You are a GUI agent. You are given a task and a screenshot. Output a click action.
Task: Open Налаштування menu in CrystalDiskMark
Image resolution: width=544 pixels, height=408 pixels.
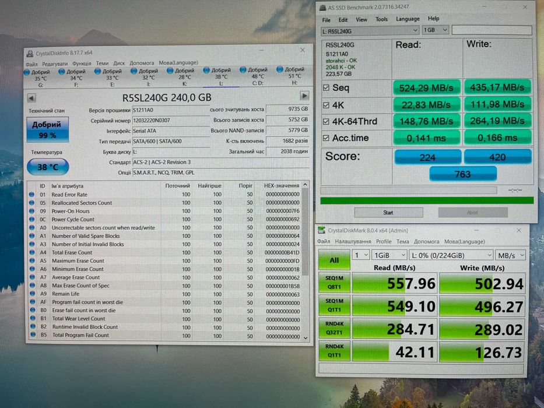click(x=353, y=241)
